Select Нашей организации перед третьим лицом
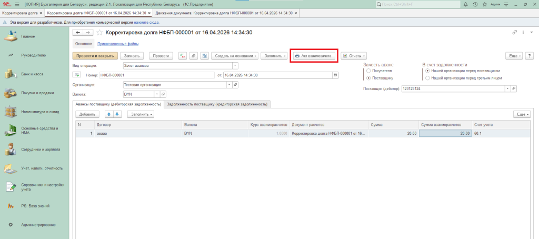 [427, 78]
